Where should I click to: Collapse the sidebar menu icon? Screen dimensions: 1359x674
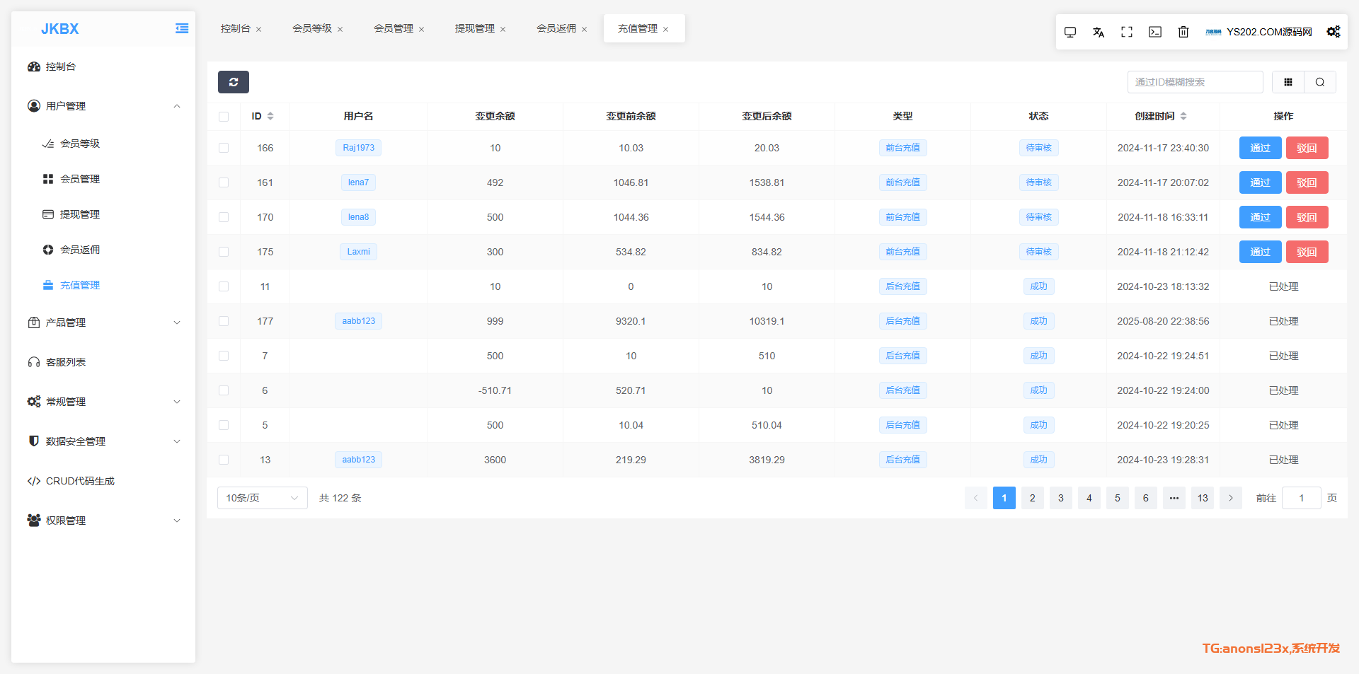pos(182,28)
